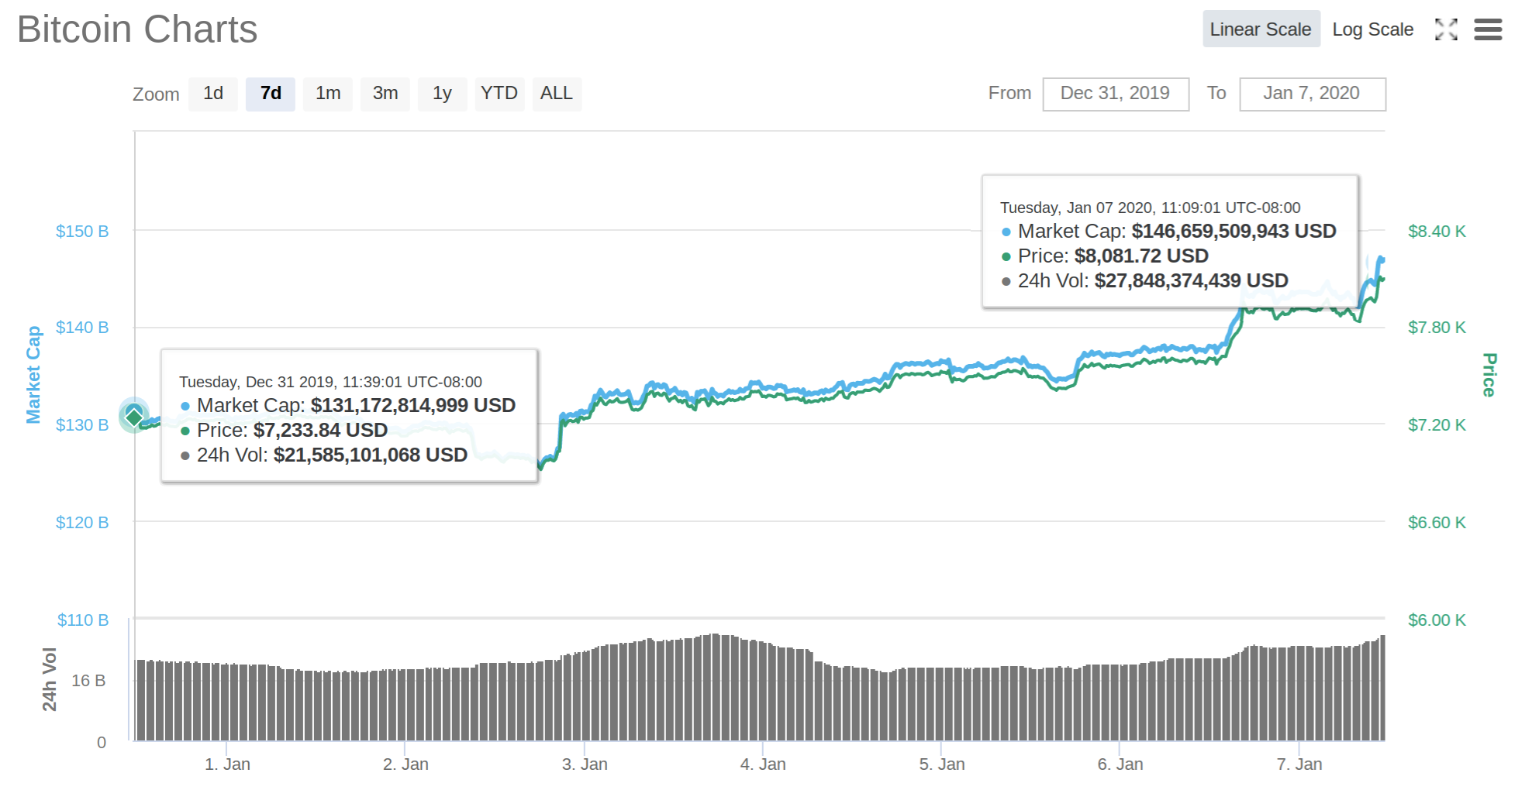Set zoom range to 1y
The image size is (1539, 790).
pyautogui.click(x=442, y=94)
